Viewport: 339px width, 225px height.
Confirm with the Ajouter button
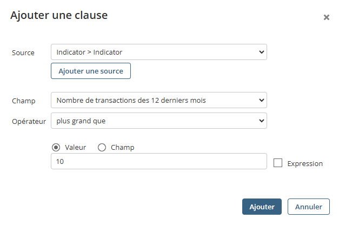click(x=262, y=207)
